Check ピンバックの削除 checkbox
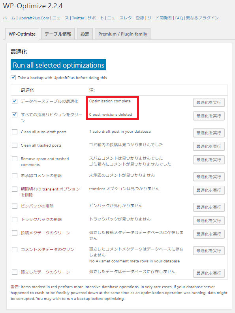 [15, 206]
